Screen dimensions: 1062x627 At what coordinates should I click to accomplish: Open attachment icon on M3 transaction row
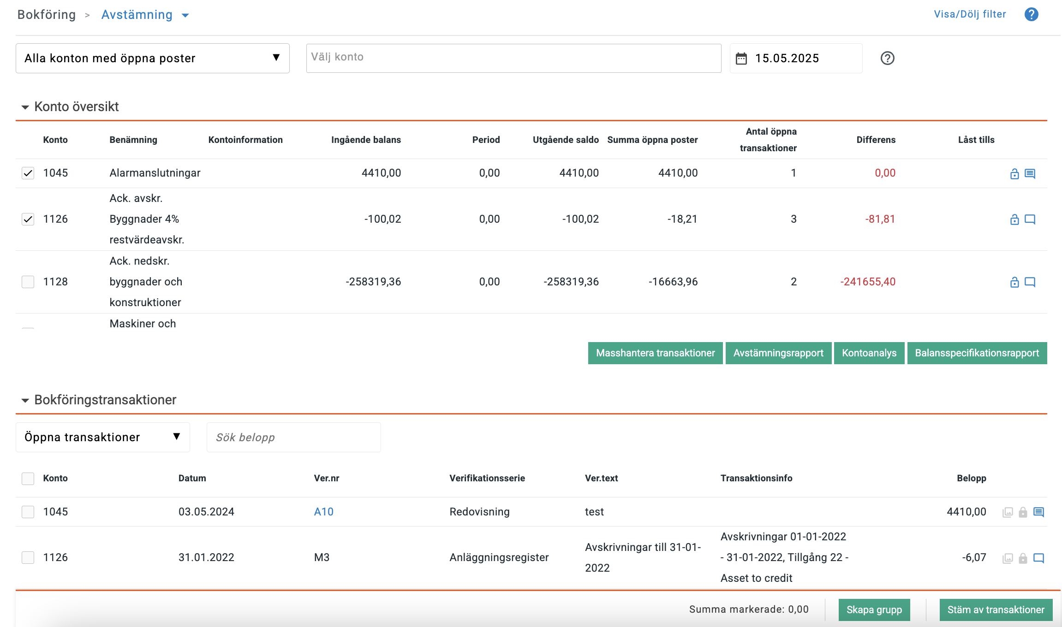pyautogui.click(x=1008, y=558)
